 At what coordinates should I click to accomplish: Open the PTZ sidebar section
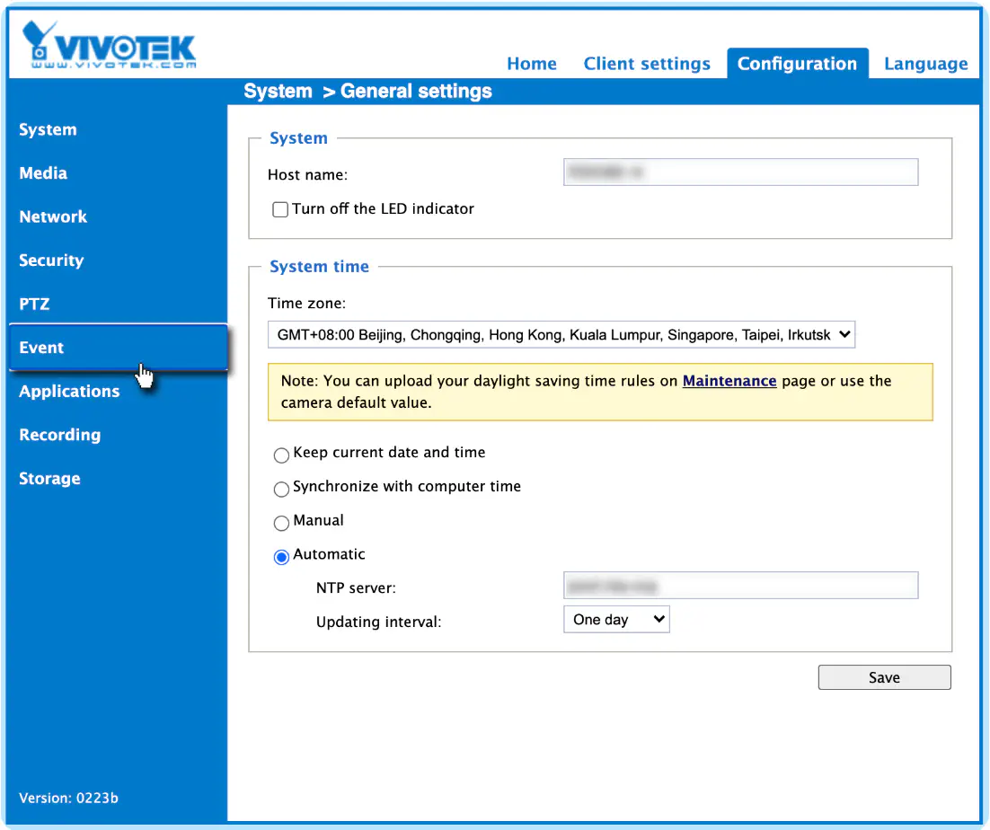coord(34,304)
